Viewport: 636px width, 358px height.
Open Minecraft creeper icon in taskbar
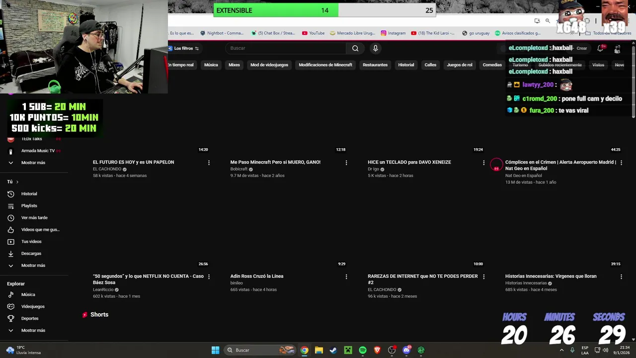click(x=348, y=350)
